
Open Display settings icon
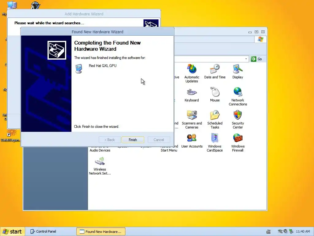click(238, 71)
